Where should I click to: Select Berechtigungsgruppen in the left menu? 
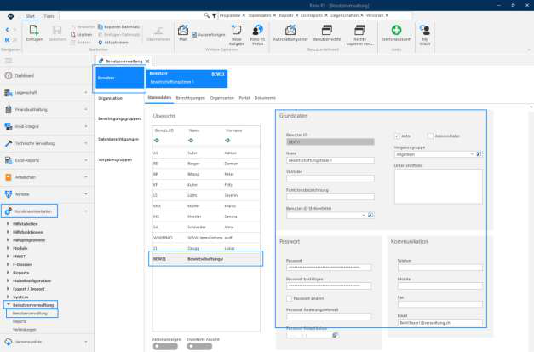point(119,118)
